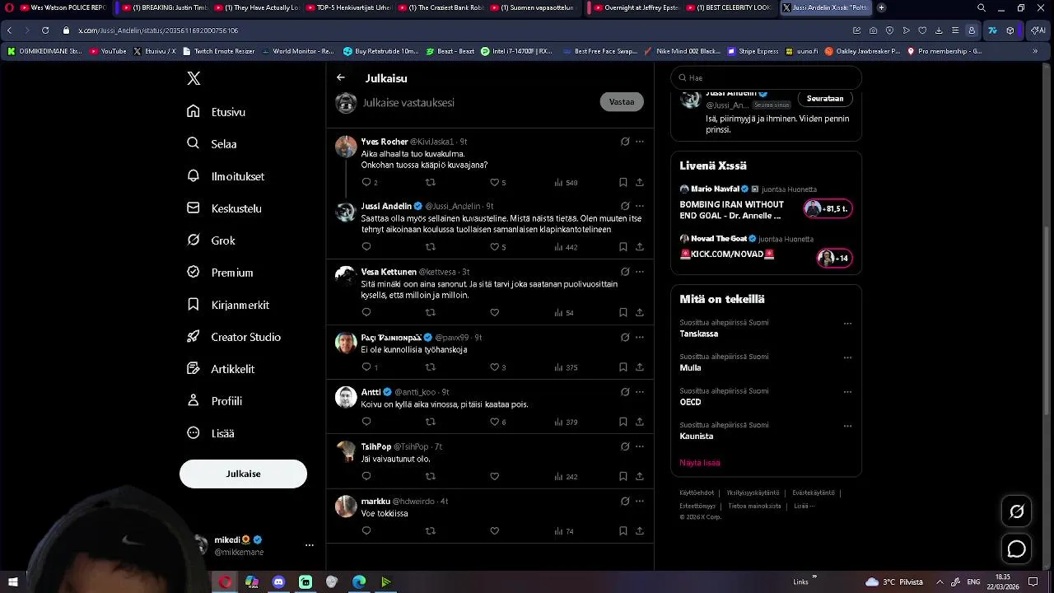Reply to TsihPop's comment

pos(366,476)
